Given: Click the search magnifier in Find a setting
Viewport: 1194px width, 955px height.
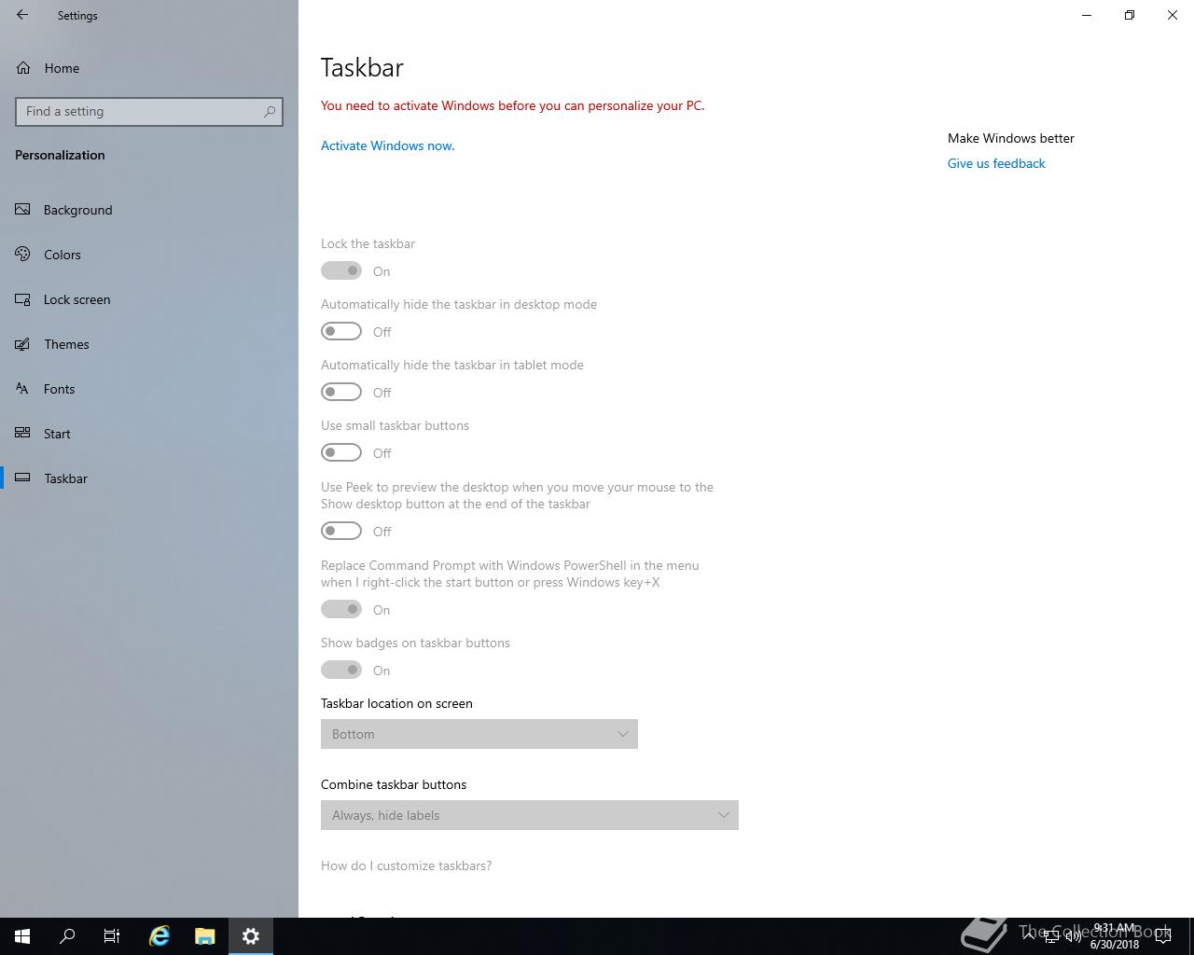Looking at the screenshot, I should pos(270,111).
